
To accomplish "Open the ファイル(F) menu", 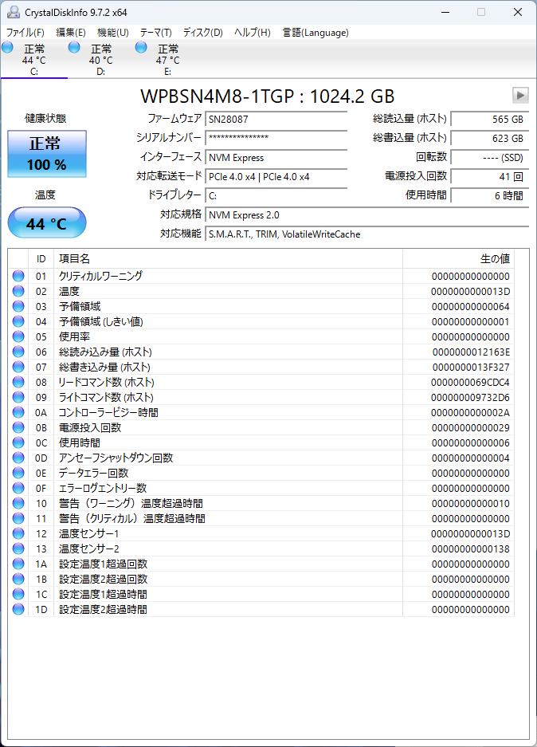I will (25, 33).
